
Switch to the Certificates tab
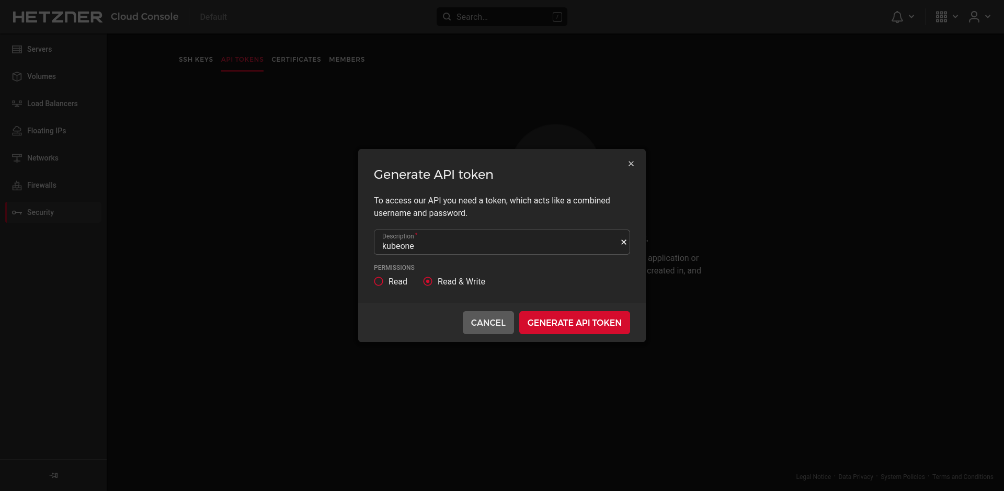[296, 60]
